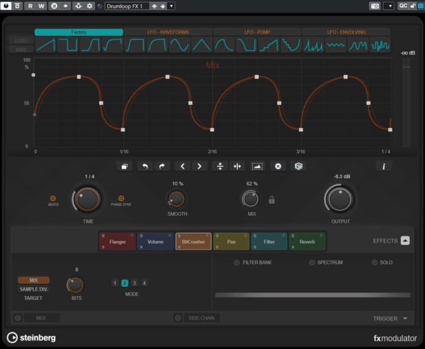Enable the Spectrum display option
This screenshot has width=425, height=349.
tap(312, 262)
